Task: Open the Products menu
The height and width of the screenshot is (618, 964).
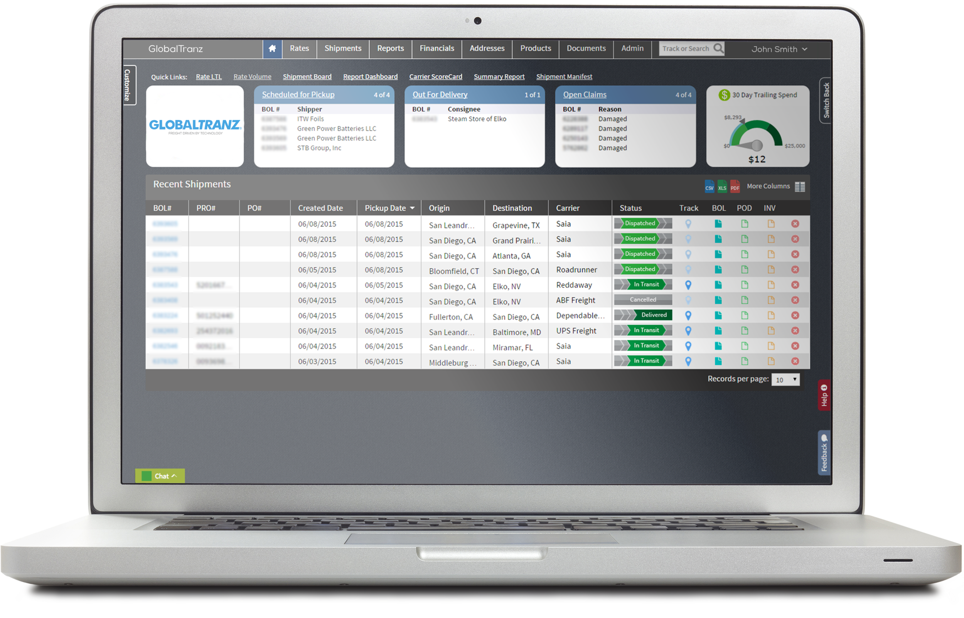Action: coord(536,49)
